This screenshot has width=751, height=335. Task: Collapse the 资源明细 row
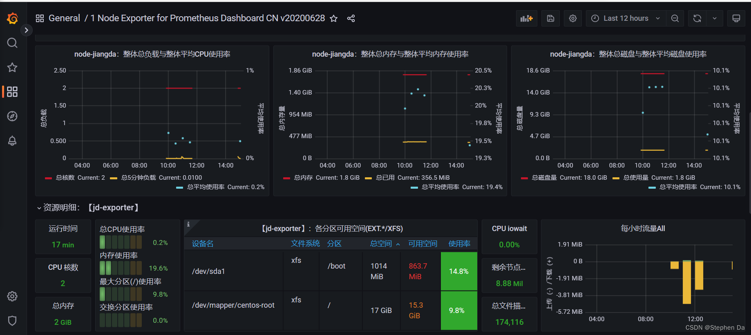coord(39,208)
